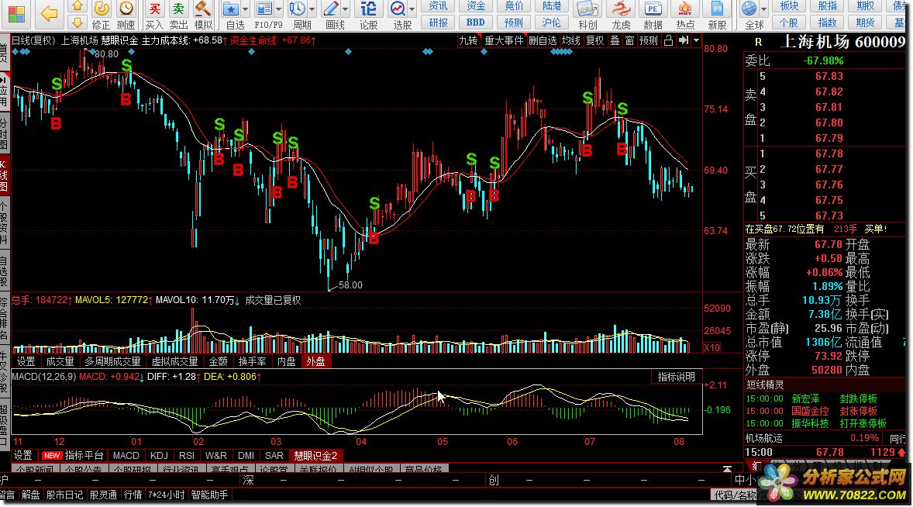Click the up arrow toolbar icon

tap(77, 6)
